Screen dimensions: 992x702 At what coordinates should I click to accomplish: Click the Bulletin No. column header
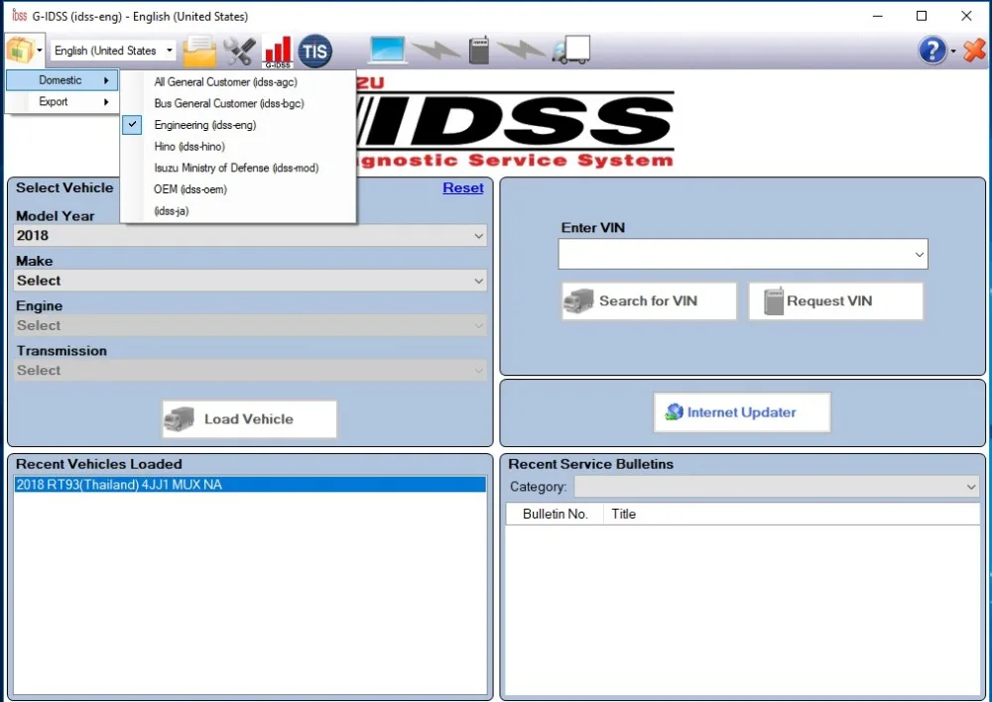point(555,514)
